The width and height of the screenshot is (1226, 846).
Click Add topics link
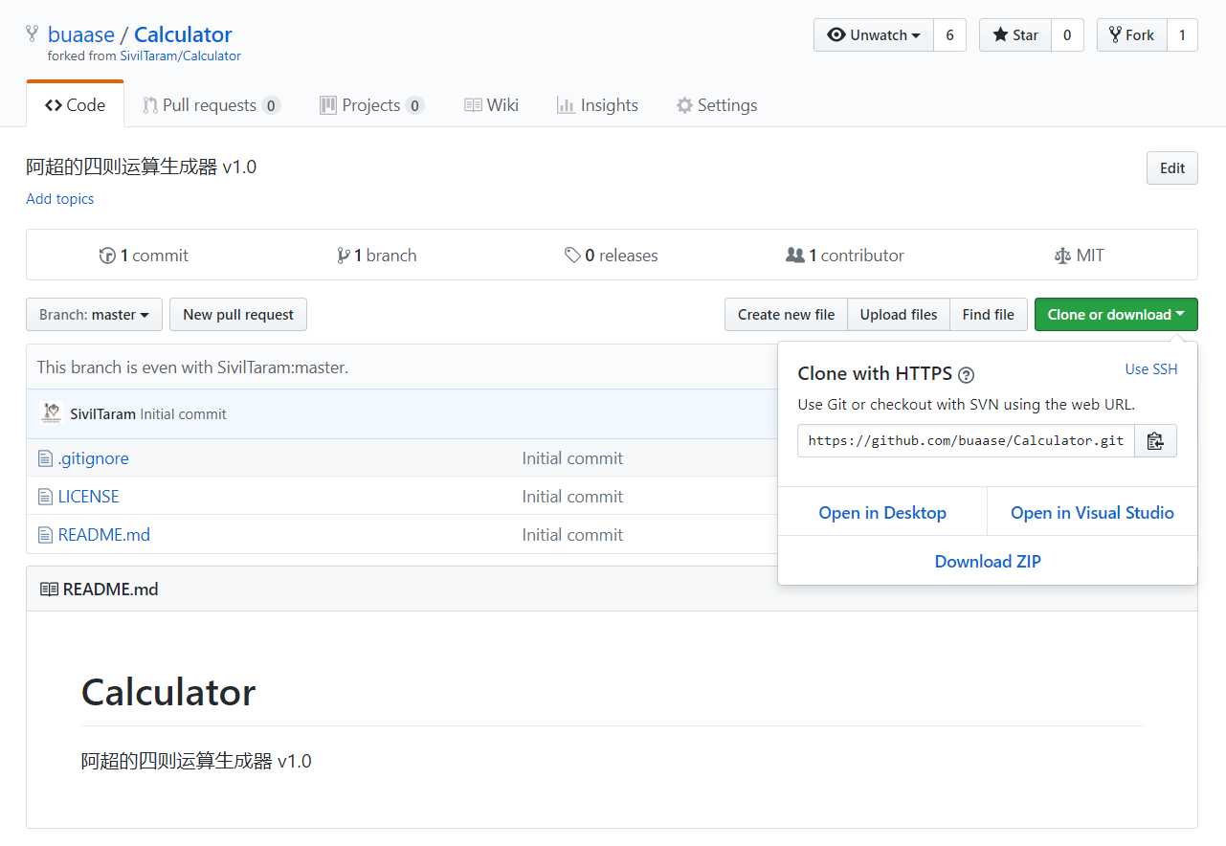(60, 199)
